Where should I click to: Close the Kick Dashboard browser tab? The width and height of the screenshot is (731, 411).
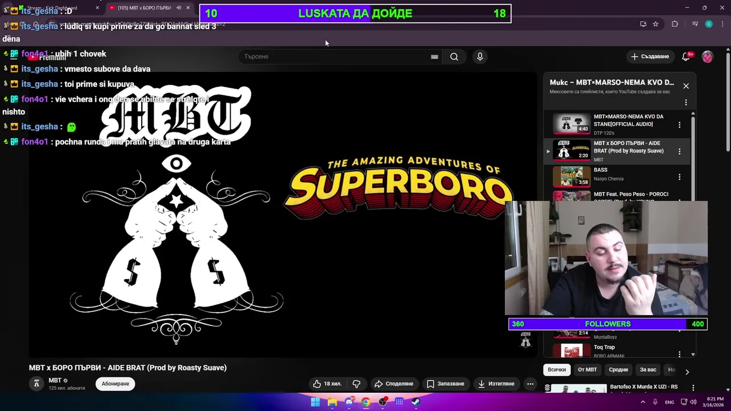pyautogui.click(x=97, y=8)
